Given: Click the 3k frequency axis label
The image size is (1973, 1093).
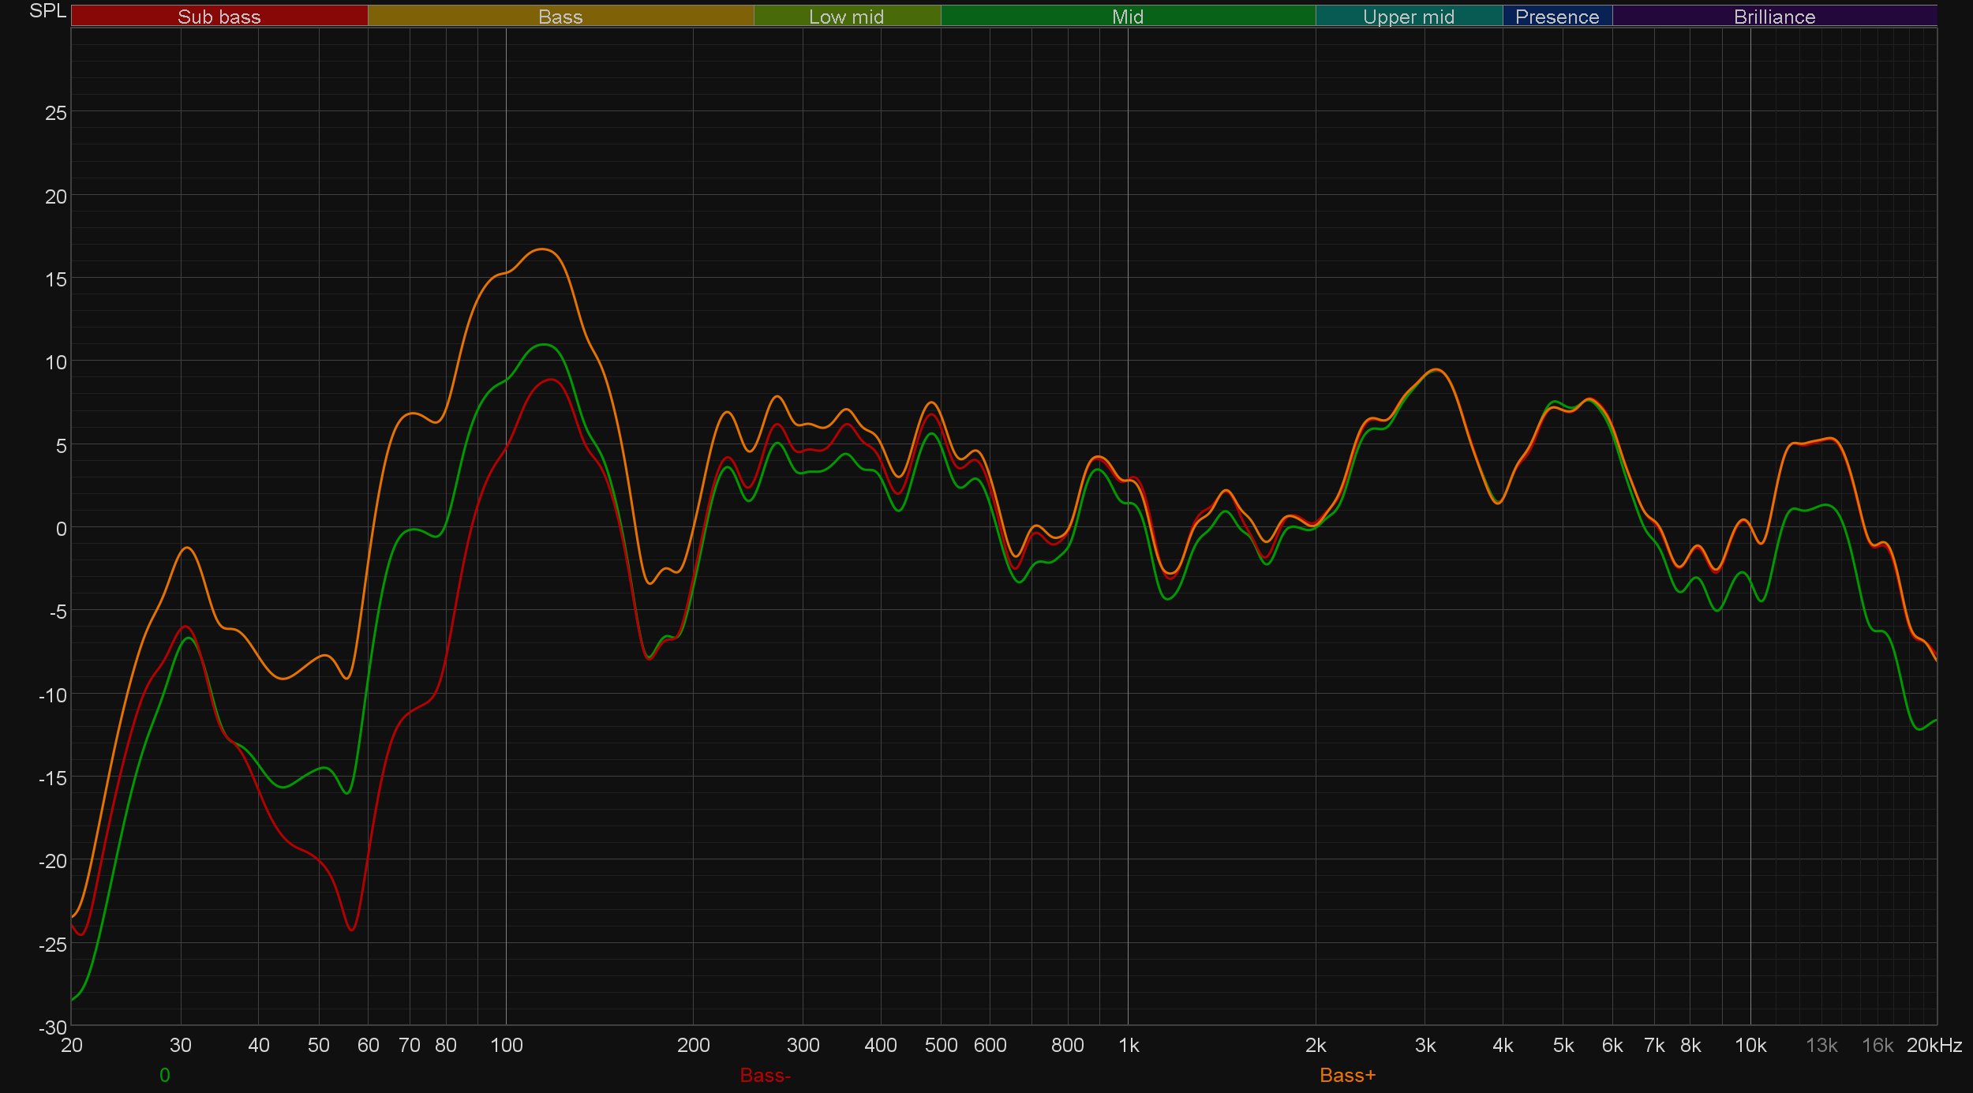Looking at the screenshot, I should [1425, 1045].
